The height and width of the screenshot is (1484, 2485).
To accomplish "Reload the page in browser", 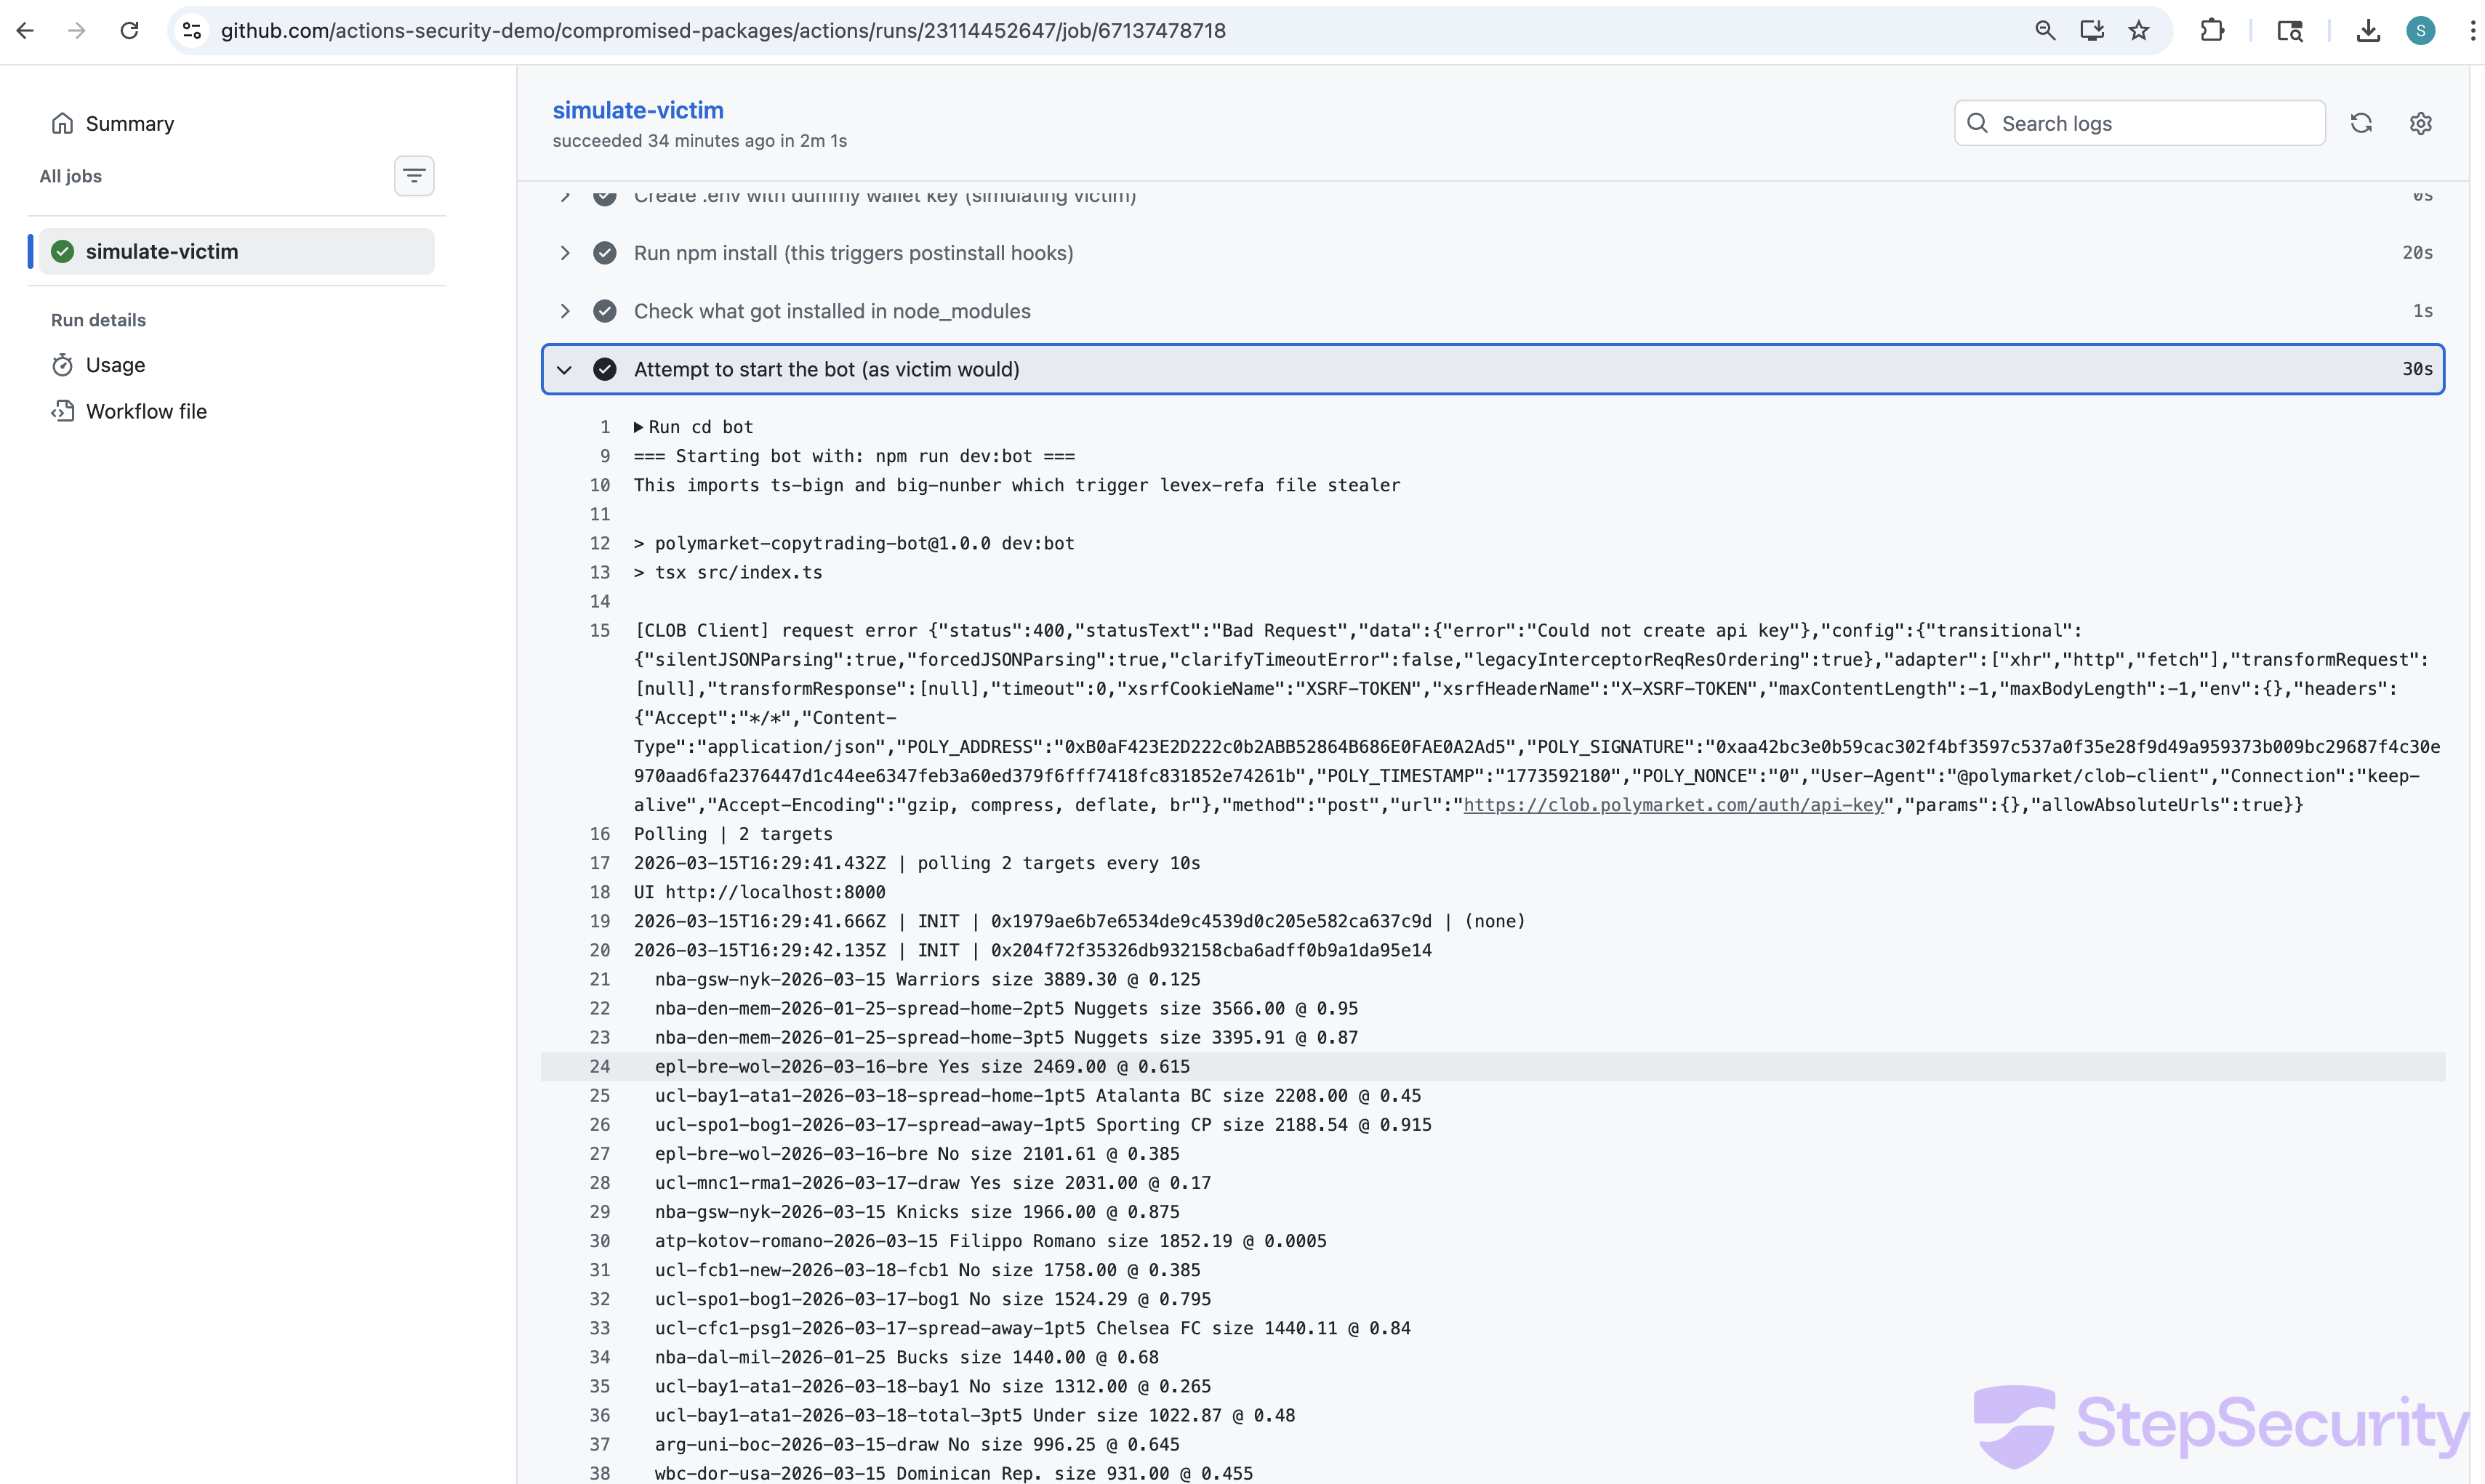I will pos(129,31).
